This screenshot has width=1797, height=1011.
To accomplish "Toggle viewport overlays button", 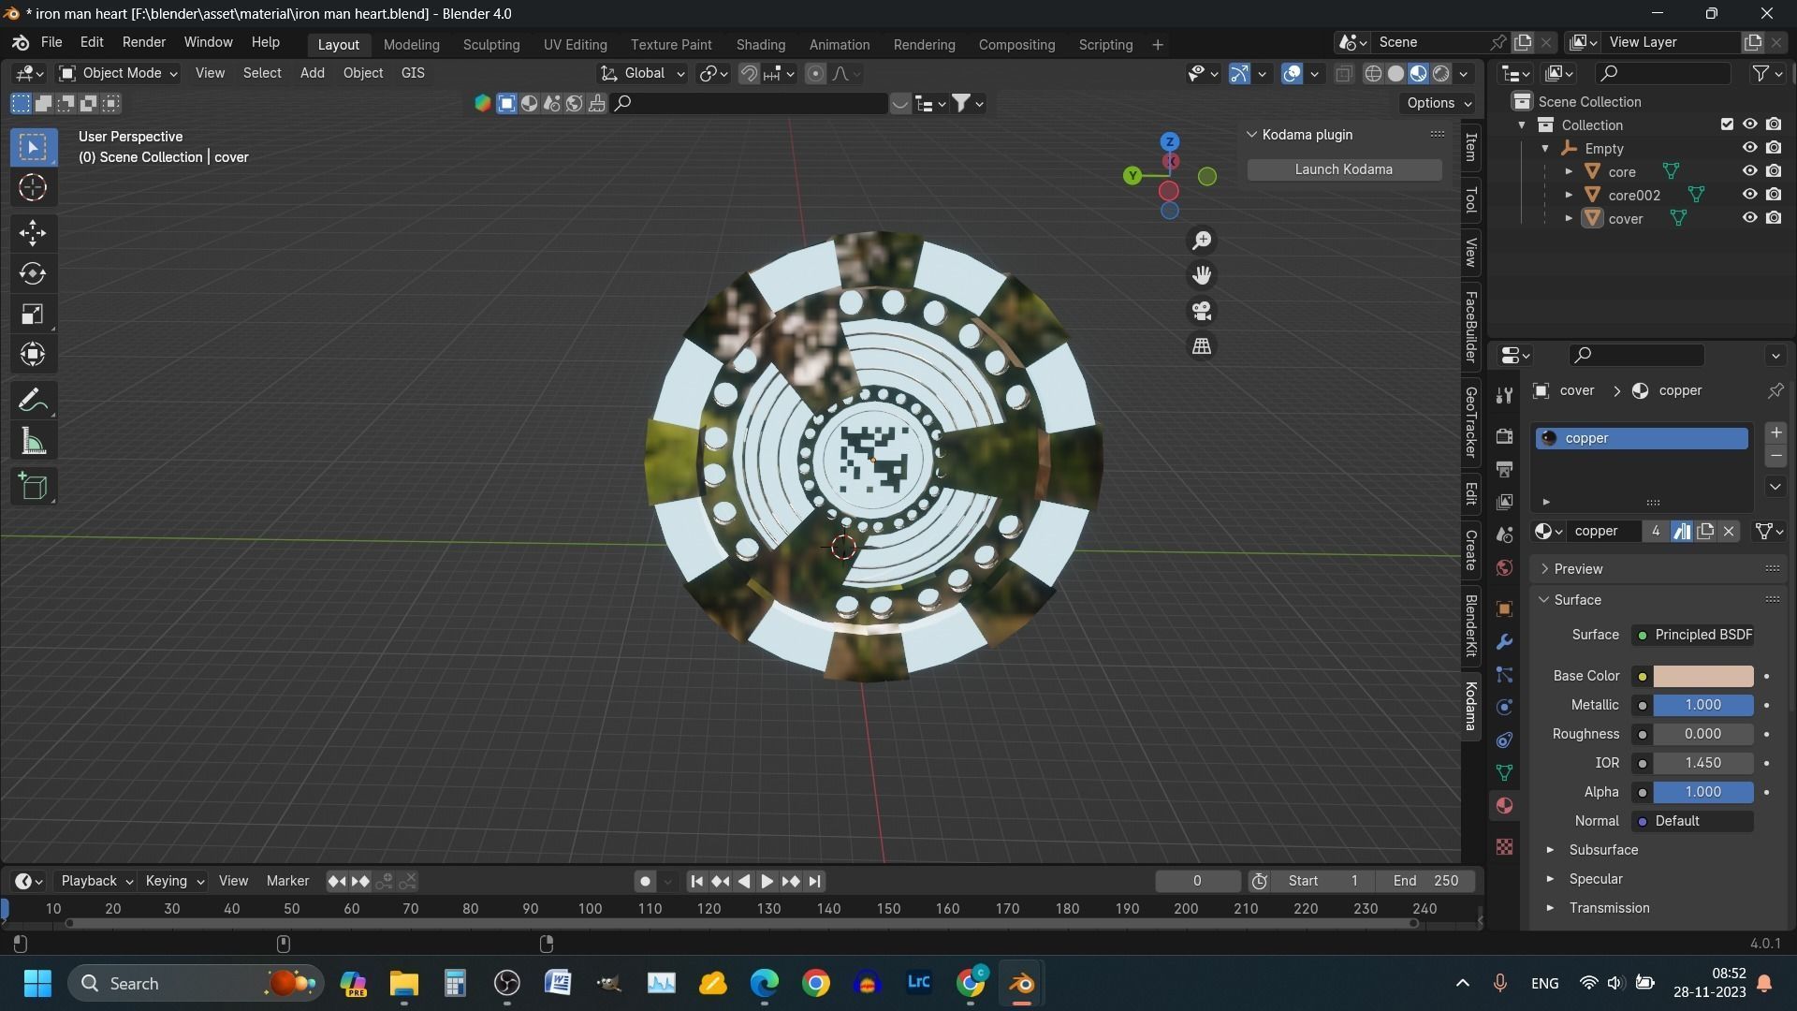I will click(x=1292, y=74).
